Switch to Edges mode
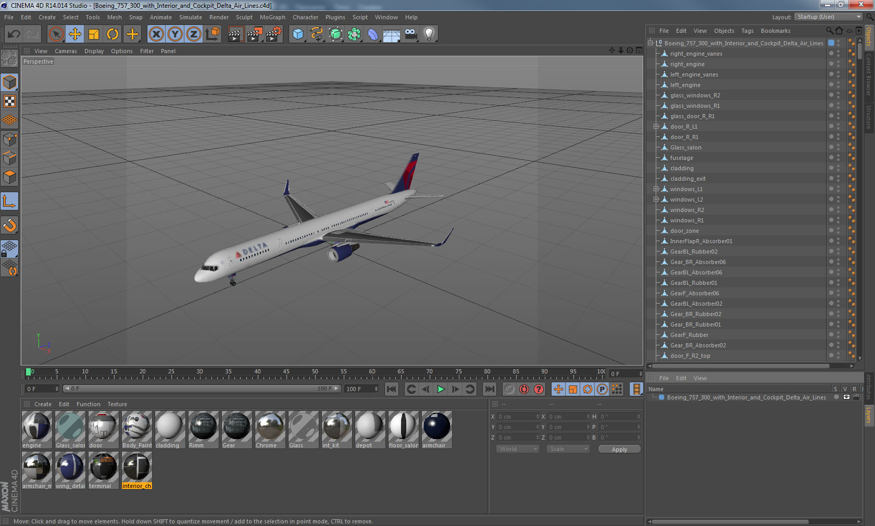The image size is (875, 526). (9, 158)
